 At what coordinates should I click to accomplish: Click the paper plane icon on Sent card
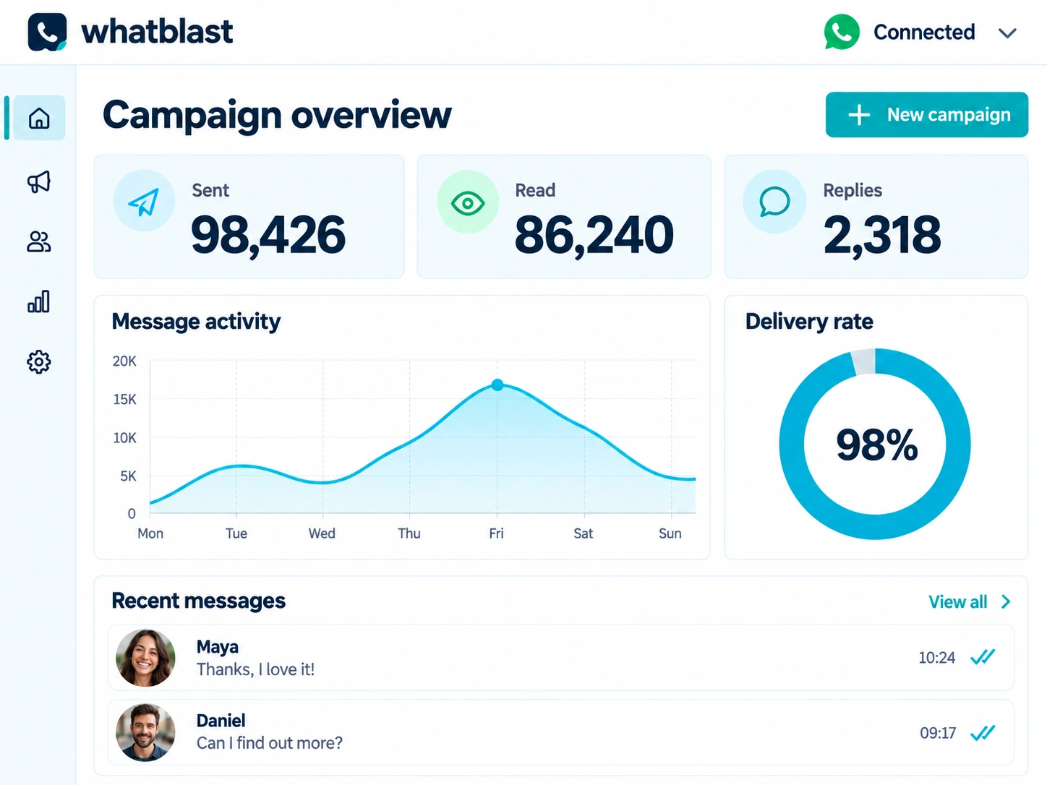(144, 201)
